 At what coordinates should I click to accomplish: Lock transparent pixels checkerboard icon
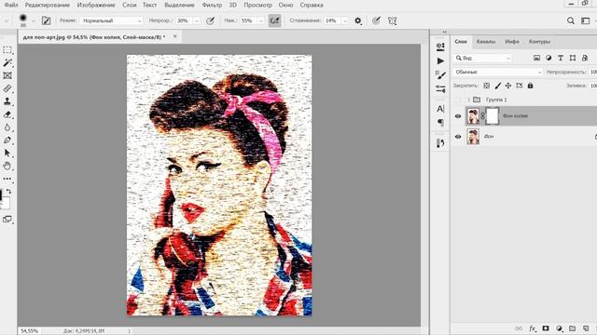(x=487, y=86)
